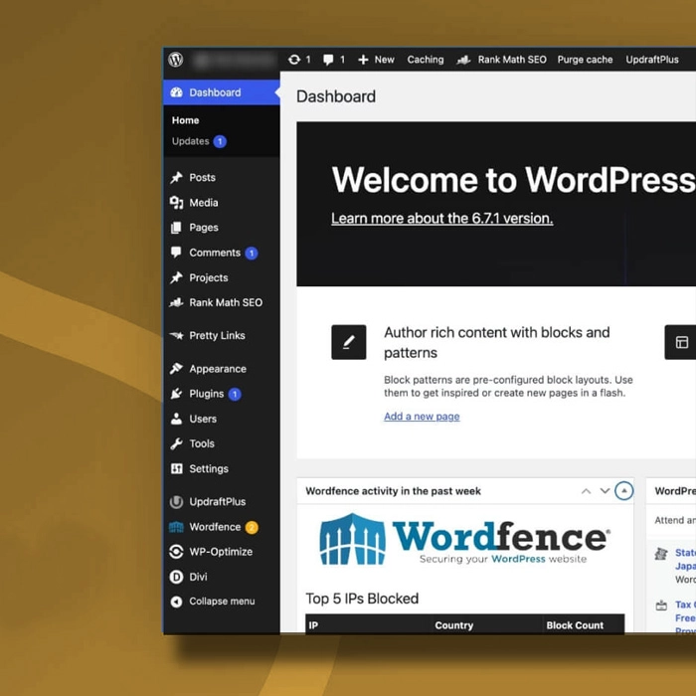Click Top 5 IPs Blocked heading
This screenshot has height=696, width=696.
coord(362,599)
